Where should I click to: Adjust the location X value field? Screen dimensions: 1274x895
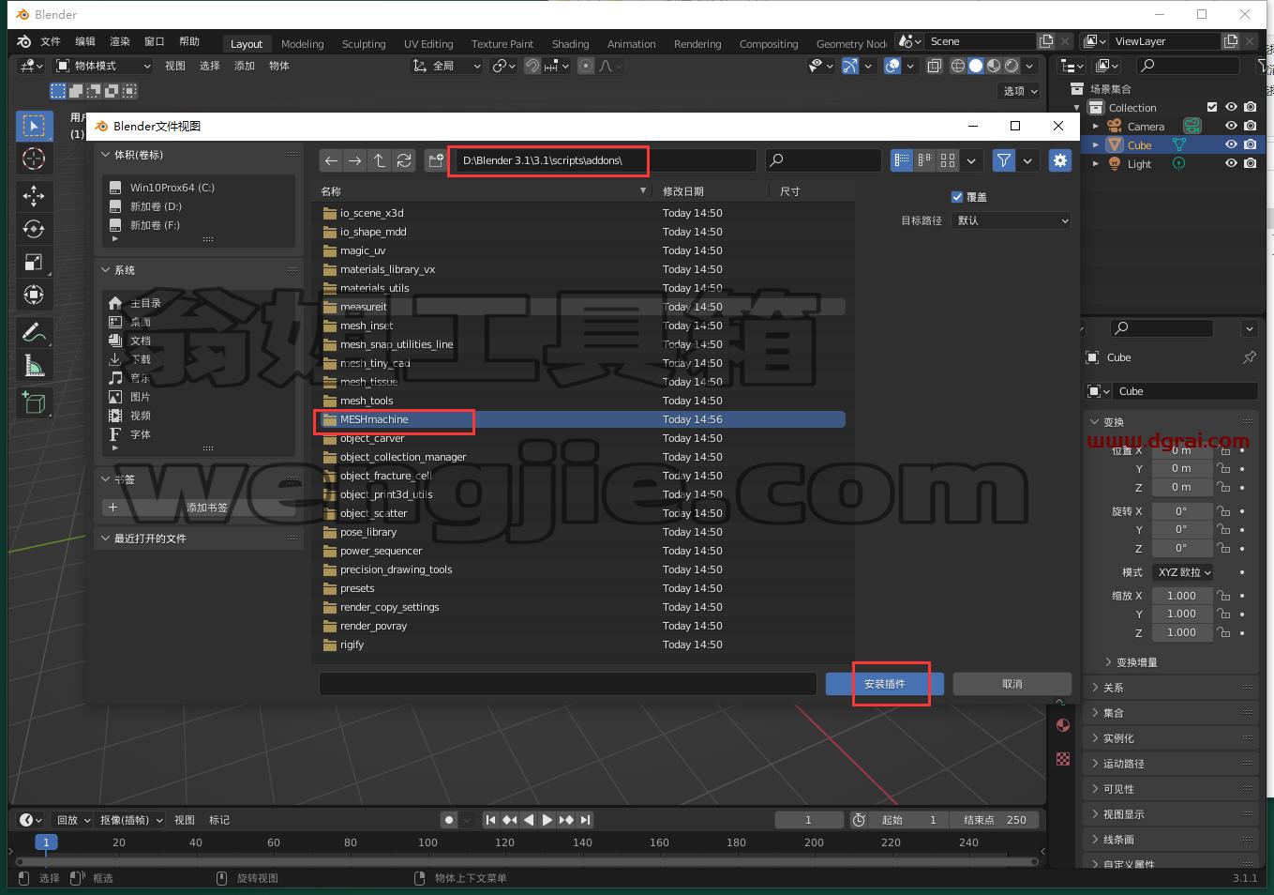tap(1181, 450)
